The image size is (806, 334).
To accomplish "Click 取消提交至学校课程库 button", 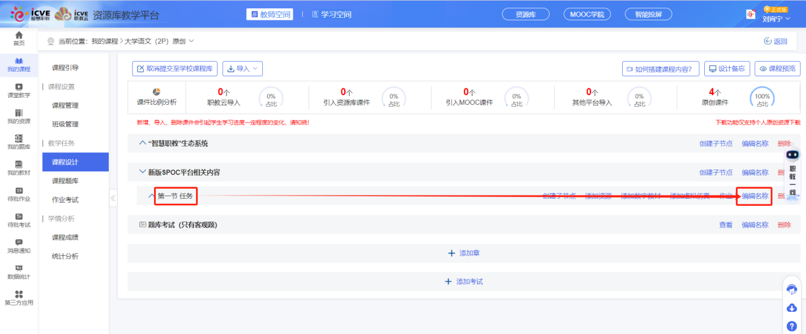I will 176,69.
